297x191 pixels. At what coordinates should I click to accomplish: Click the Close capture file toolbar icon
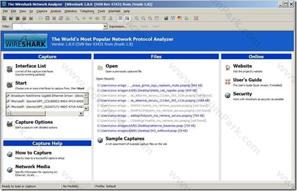coord(54,18)
